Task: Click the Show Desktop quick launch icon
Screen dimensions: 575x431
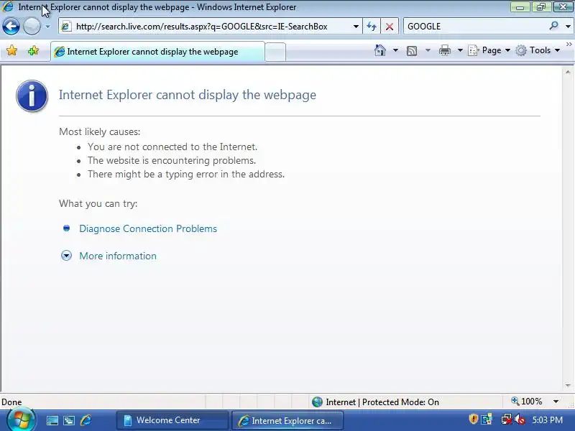Action: pos(52,420)
